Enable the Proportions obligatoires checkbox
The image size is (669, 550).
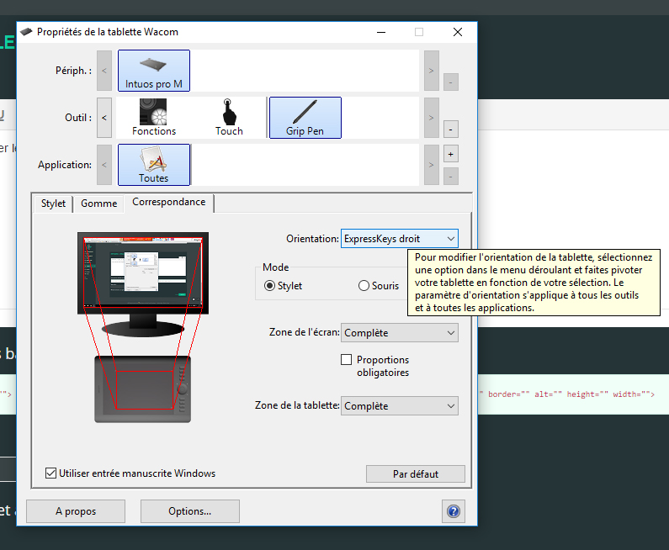[346, 360]
